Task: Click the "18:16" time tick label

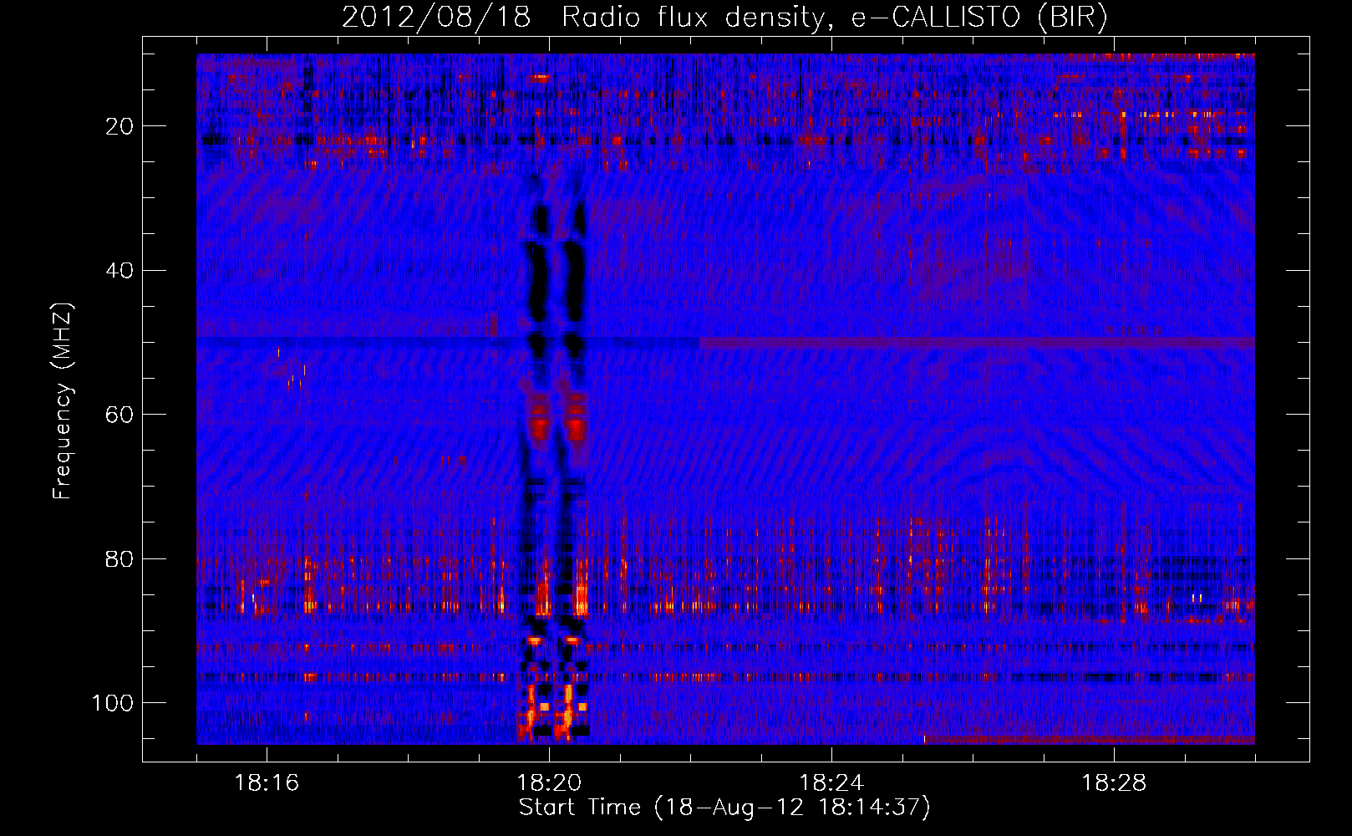Action: (x=267, y=783)
